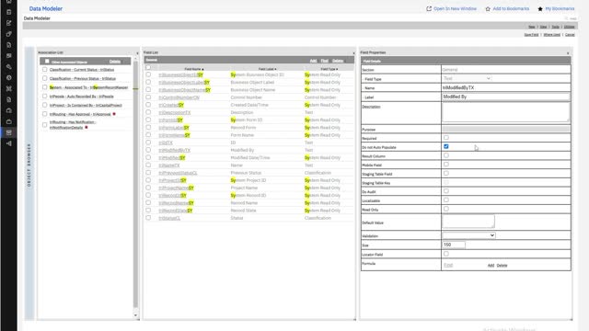The image size is (589, 331).
Task: Click Delete in Association List header
Action: pyautogui.click(x=115, y=62)
